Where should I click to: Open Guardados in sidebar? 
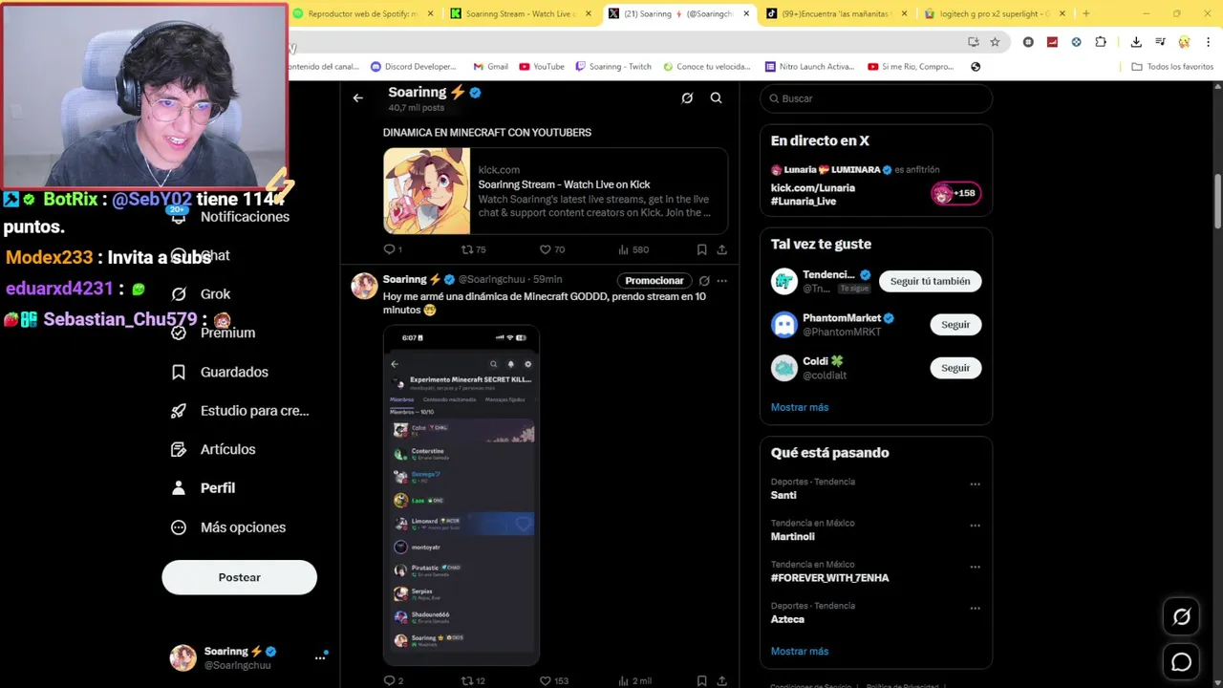[221, 372]
